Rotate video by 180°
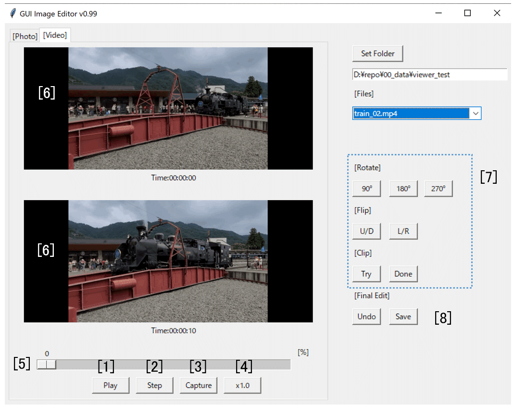Image resolution: width=514 pixels, height=406 pixels. click(403, 189)
